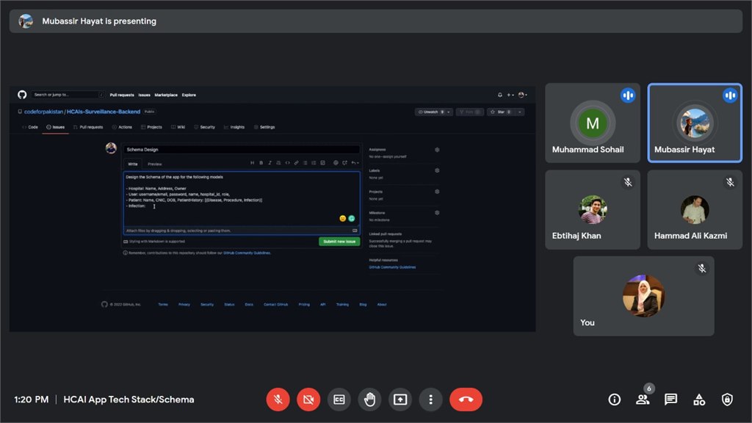
Task: Show the participants list
Action: (x=643, y=399)
